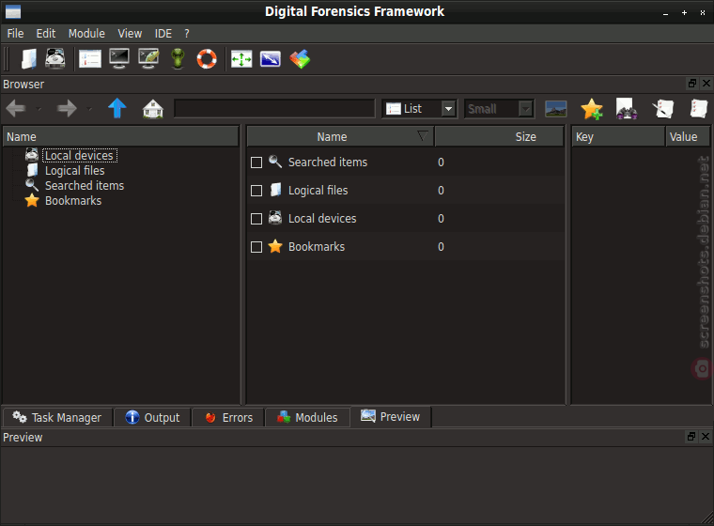The image size is (714, 526).
Task: Click the Size column header
Action: pos(500,136)
